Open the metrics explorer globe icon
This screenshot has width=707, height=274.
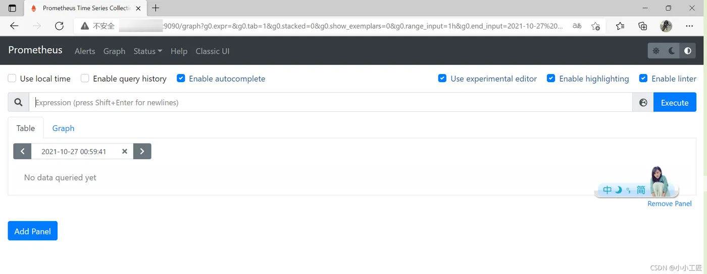pyautogui.click(x=643, y=102)
